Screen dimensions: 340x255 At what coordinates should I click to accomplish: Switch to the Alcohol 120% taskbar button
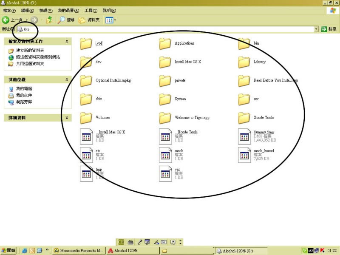pyautogui.click(x=133, y=250)
